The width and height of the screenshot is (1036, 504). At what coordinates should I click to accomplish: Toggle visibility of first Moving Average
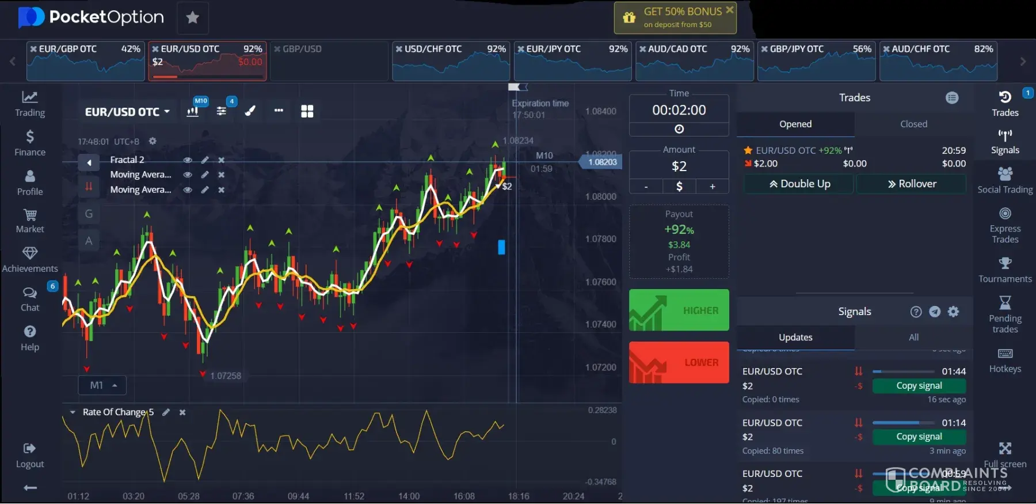click(188, 175)
